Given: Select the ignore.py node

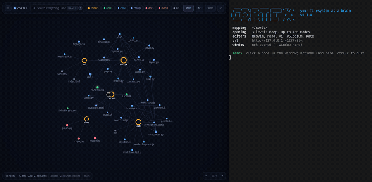Looking at the screenshot, I should point(117,49).
